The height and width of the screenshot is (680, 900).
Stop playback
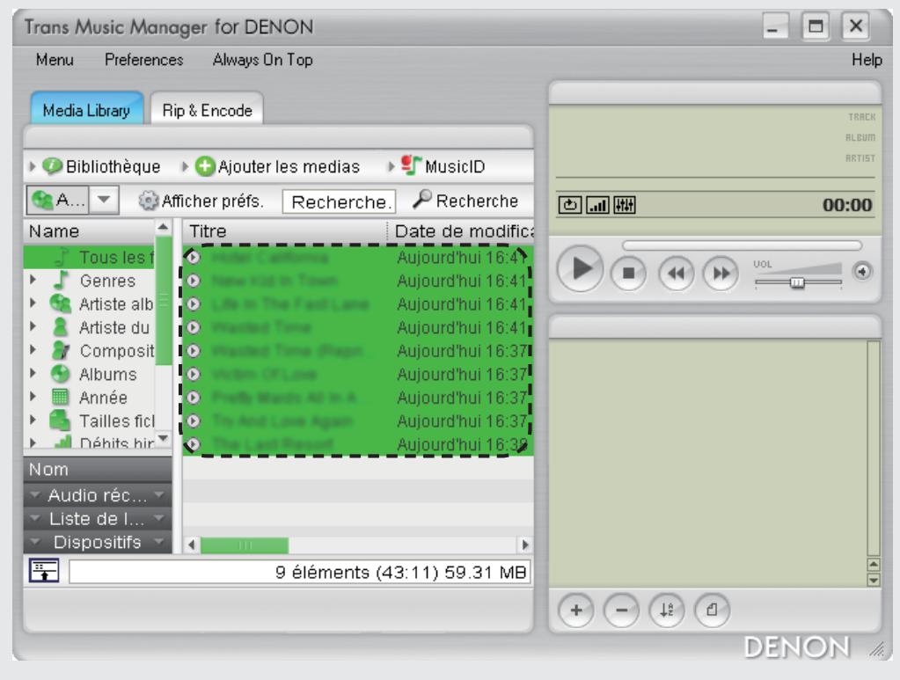[x=628, y=274]
